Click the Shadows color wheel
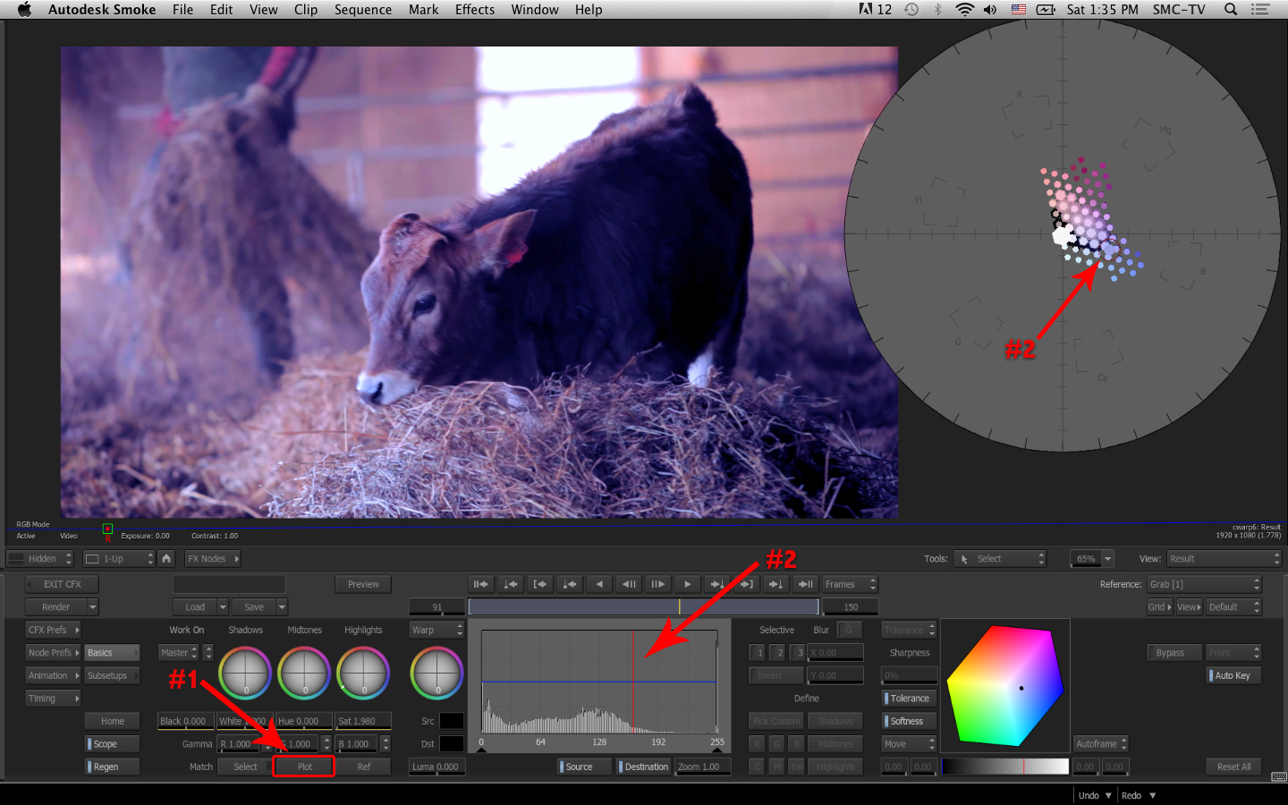 tap(245, 673)
